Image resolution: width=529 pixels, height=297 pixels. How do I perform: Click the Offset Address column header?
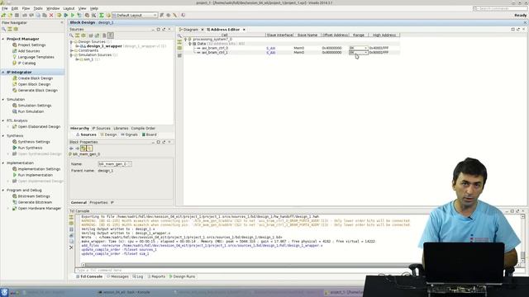(x=335, y=35)
